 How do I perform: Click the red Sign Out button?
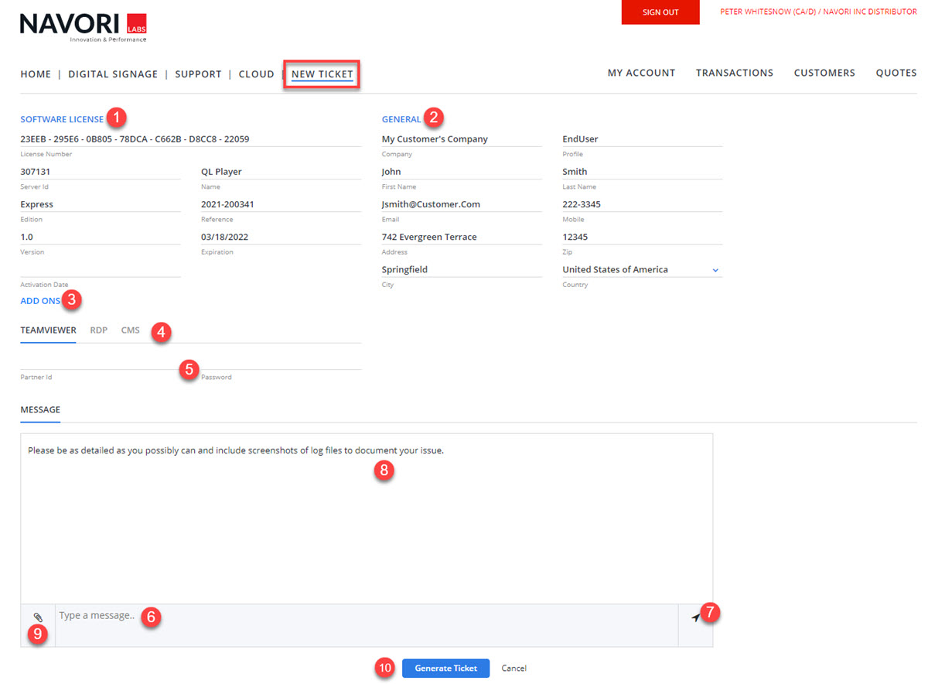pyautogui.click(x=660, y=12)
